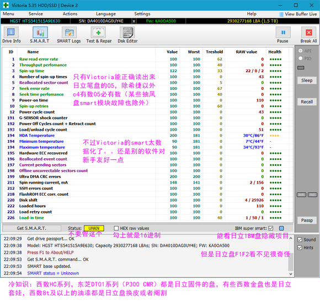Uncheck the Sound option

pos(300,240)
